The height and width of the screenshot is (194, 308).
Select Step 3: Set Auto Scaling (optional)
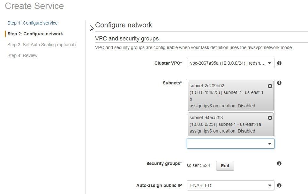tap(41, 45)
